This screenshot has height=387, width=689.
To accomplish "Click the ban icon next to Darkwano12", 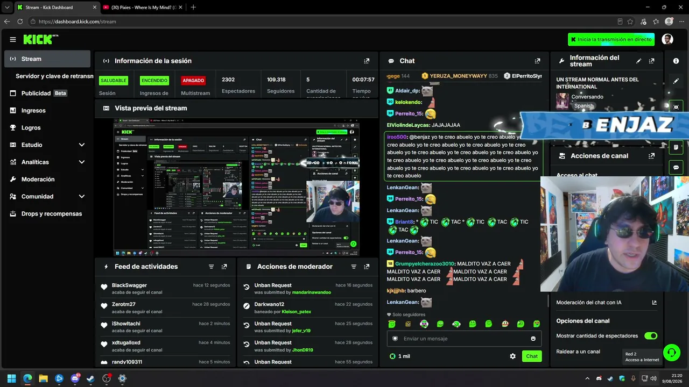I will (x=247, y=306).
